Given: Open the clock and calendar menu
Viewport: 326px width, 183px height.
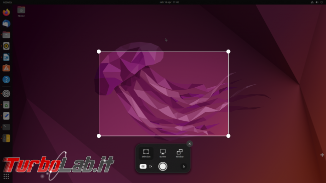Looking at the screenshot, I should 169,2.
